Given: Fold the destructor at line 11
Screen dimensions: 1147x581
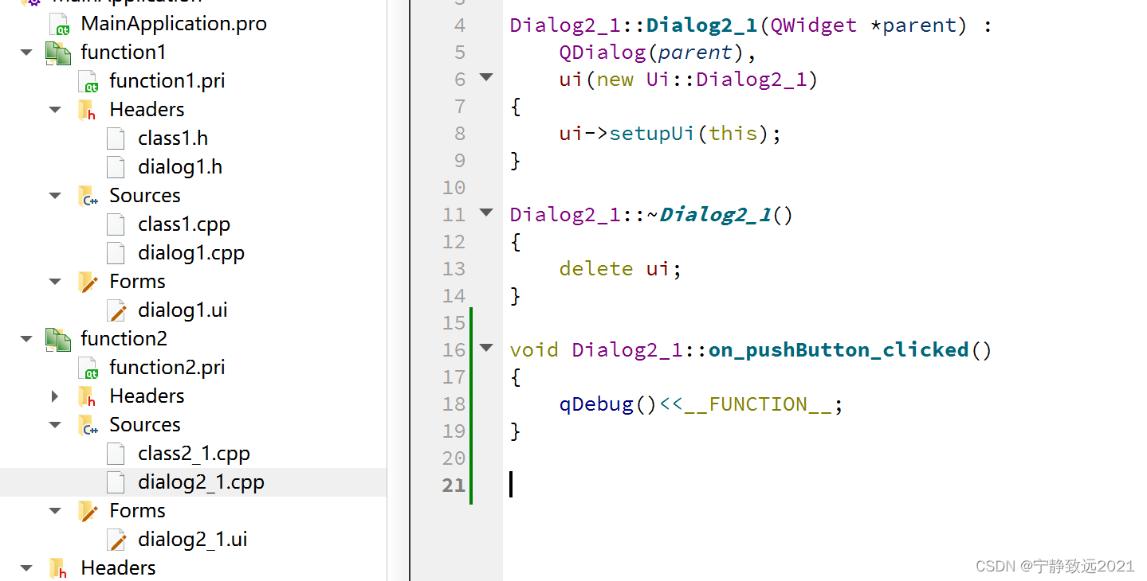Looking at the screenshot, I should 486,213.
